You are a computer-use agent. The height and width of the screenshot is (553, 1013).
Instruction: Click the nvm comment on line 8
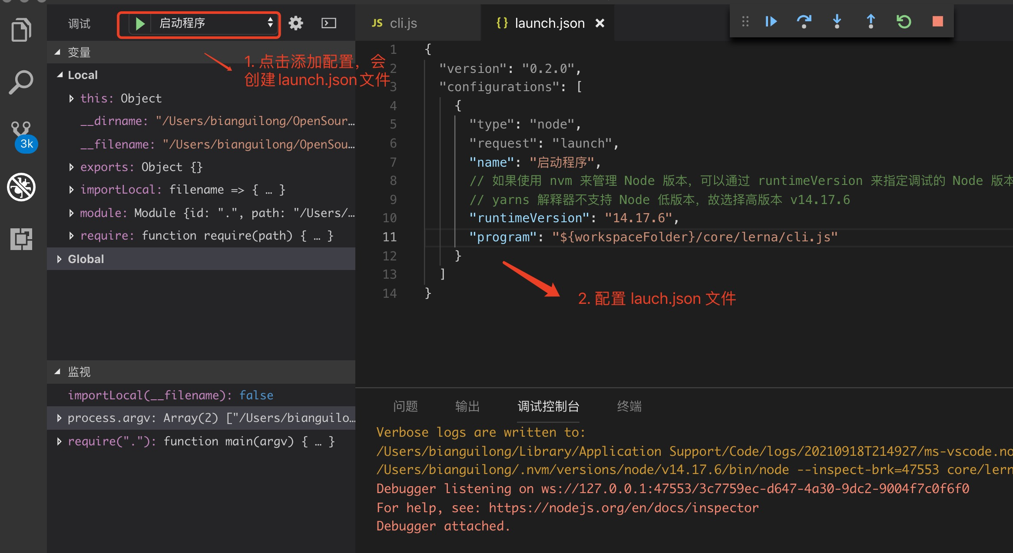click(x=741, y=181)
